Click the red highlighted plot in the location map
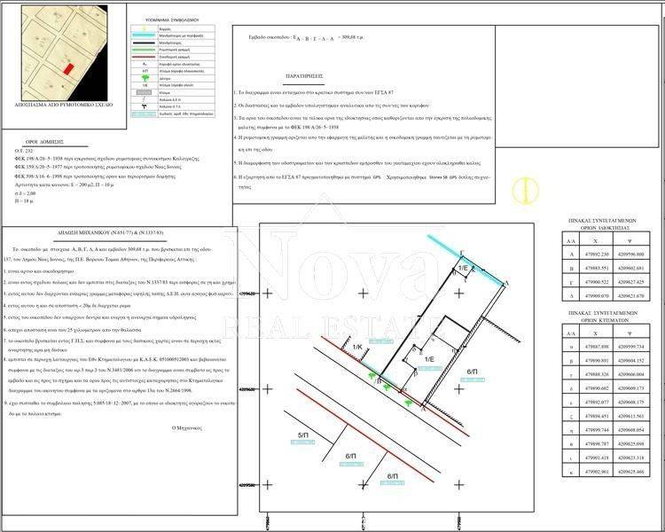 [x=67, y=66]
